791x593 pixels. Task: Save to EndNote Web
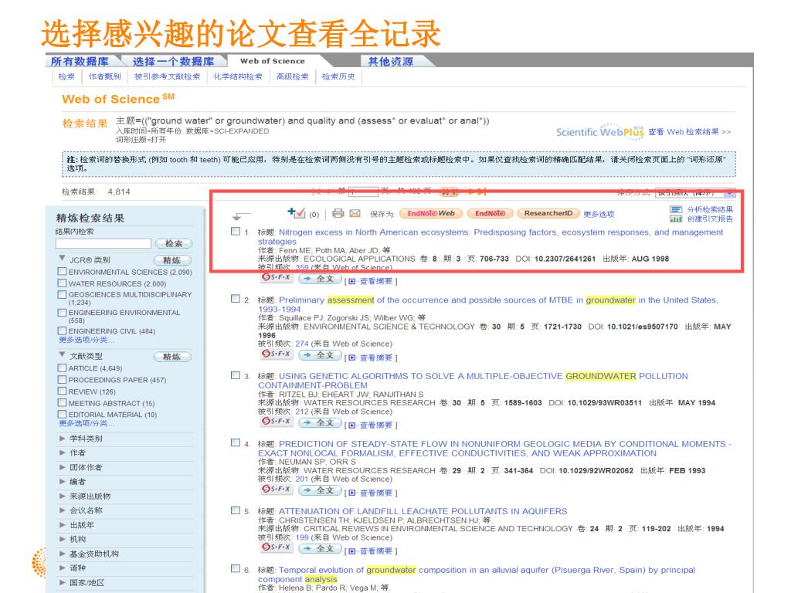coord(431,213)
